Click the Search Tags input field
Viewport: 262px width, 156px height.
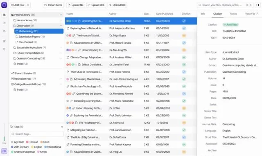[x=37, y=134]
